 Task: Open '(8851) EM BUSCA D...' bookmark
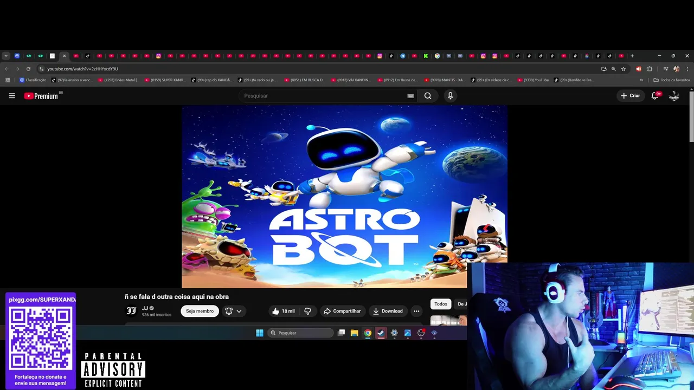[x=305, y=80]
